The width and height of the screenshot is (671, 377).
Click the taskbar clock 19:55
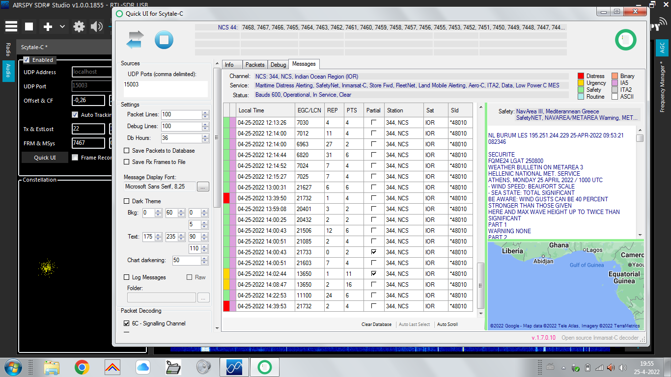tap(647, 363)
